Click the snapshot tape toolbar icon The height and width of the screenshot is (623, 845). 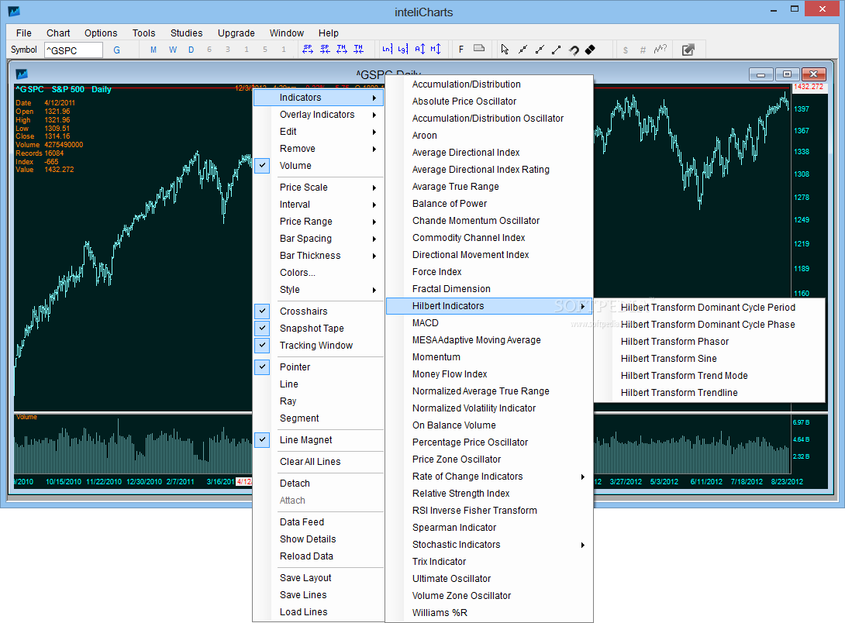(x=479, y=49)
